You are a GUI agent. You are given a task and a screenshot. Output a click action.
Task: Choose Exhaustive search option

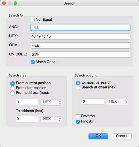pyautogui.click(x=78, y=83)
